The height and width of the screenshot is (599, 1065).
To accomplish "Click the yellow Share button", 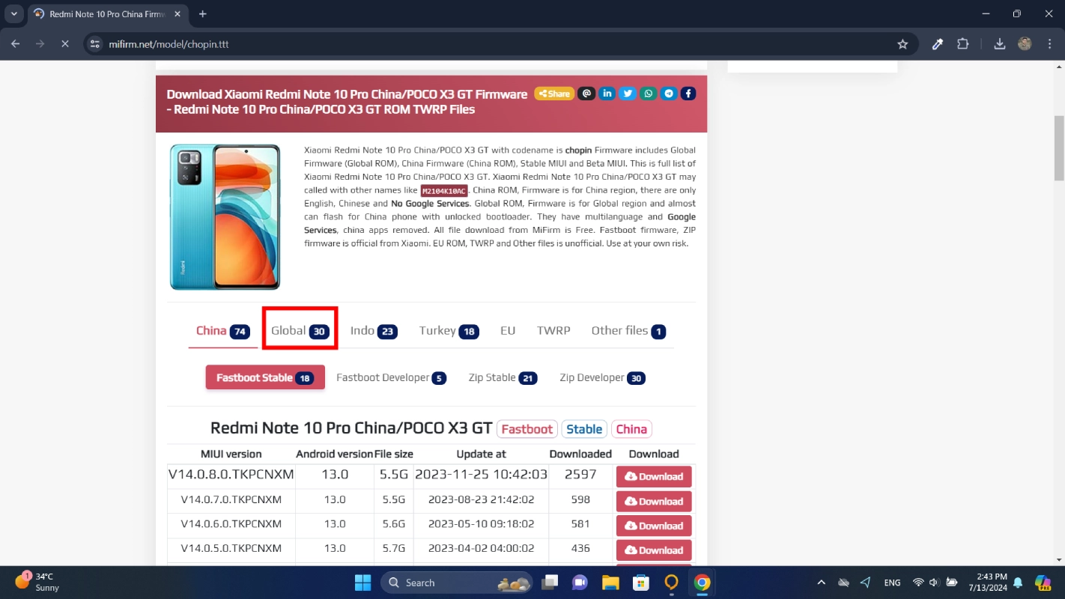I will tap(553, 94).
